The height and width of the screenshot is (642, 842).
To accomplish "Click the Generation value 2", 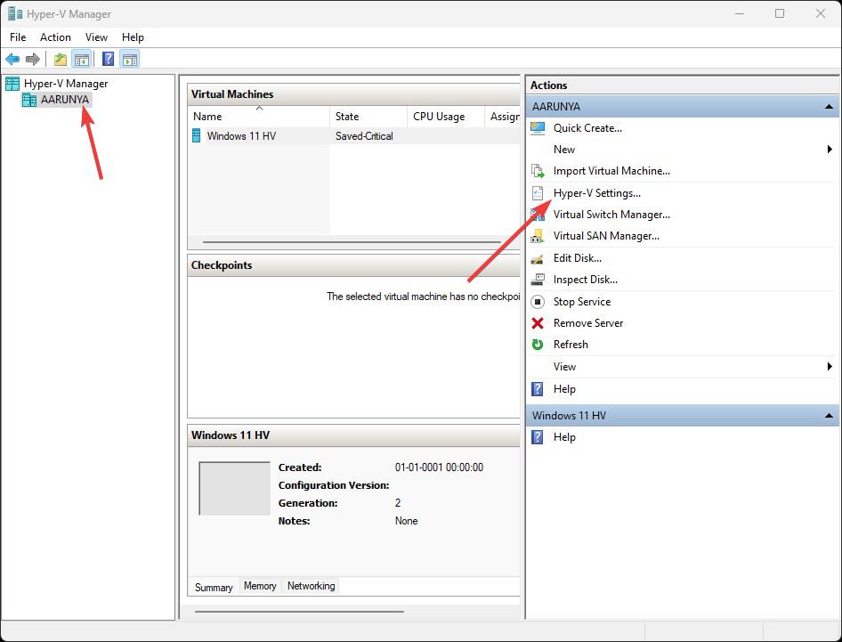I will tap(398, 503).
